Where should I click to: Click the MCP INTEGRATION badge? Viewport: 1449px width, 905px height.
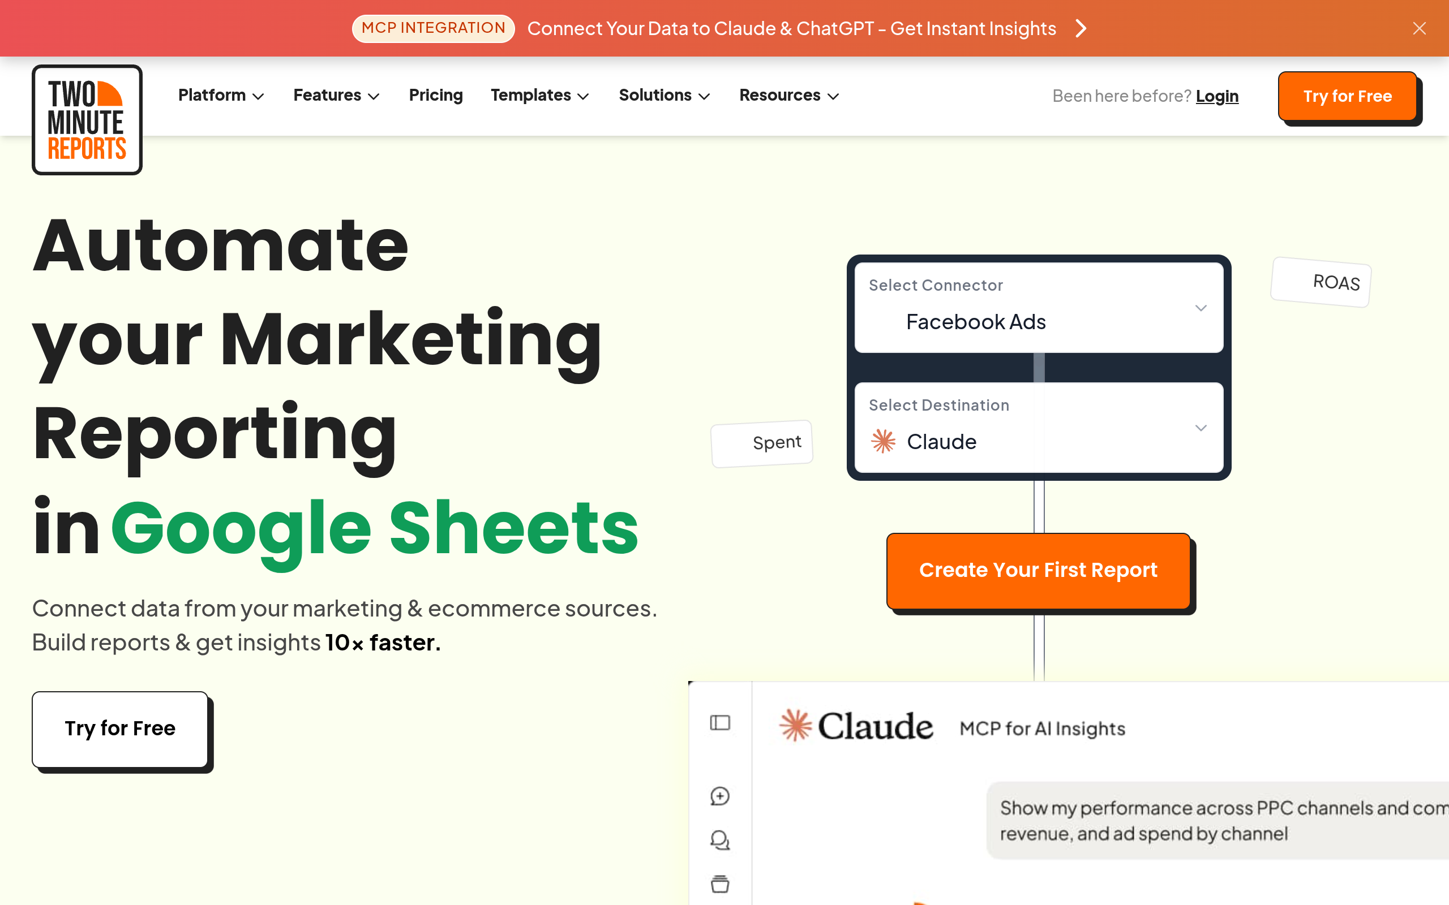coord(434,28)
